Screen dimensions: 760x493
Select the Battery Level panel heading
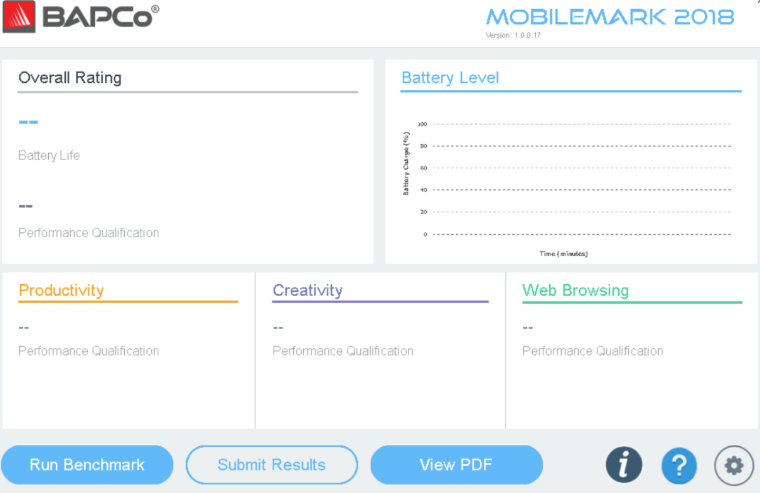pos(450,78)
